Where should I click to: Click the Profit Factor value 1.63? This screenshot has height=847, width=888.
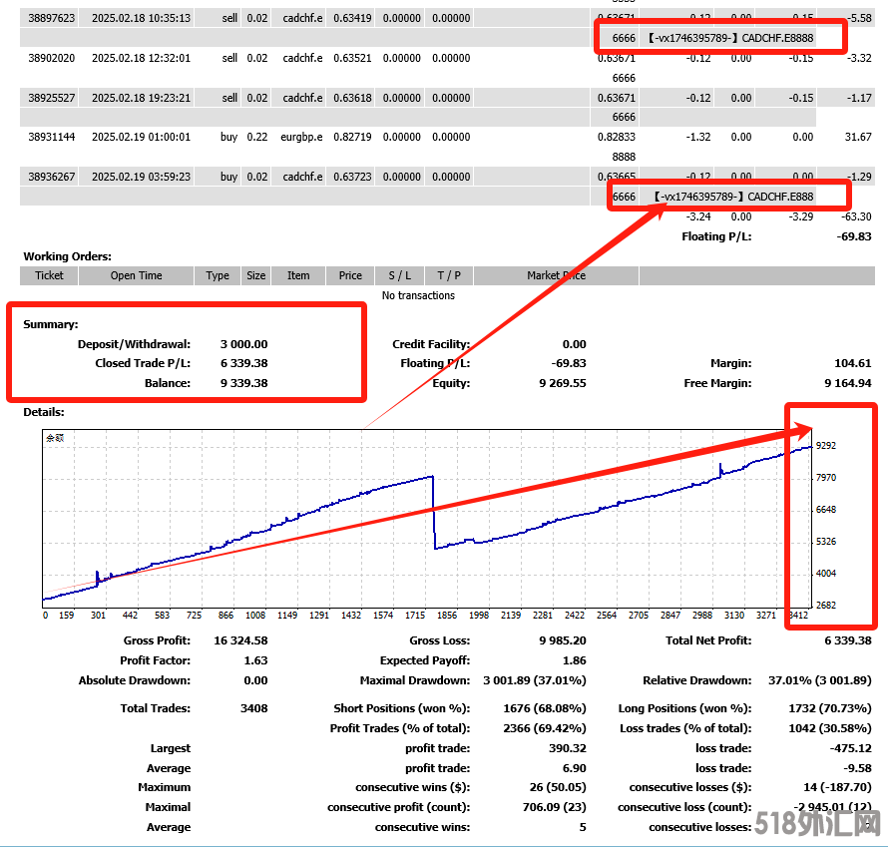tap(255, 660)
